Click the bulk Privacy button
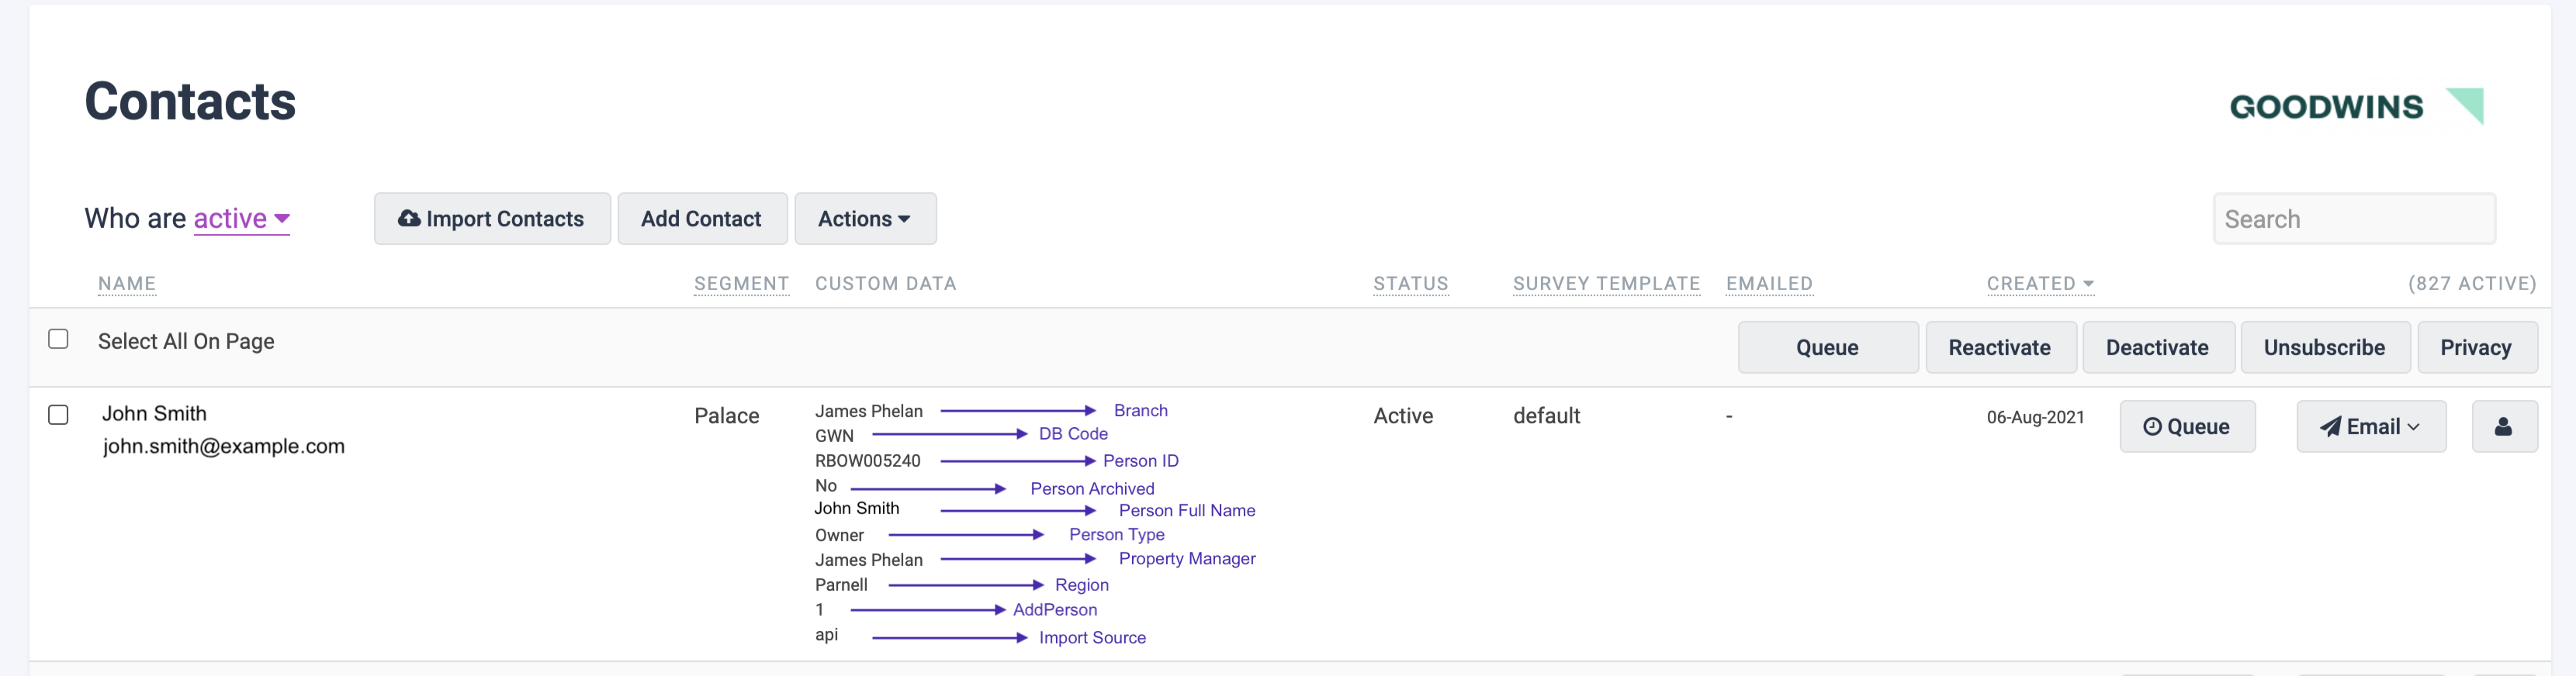This screenshot has width=2576, height=676. point(2475,347)
